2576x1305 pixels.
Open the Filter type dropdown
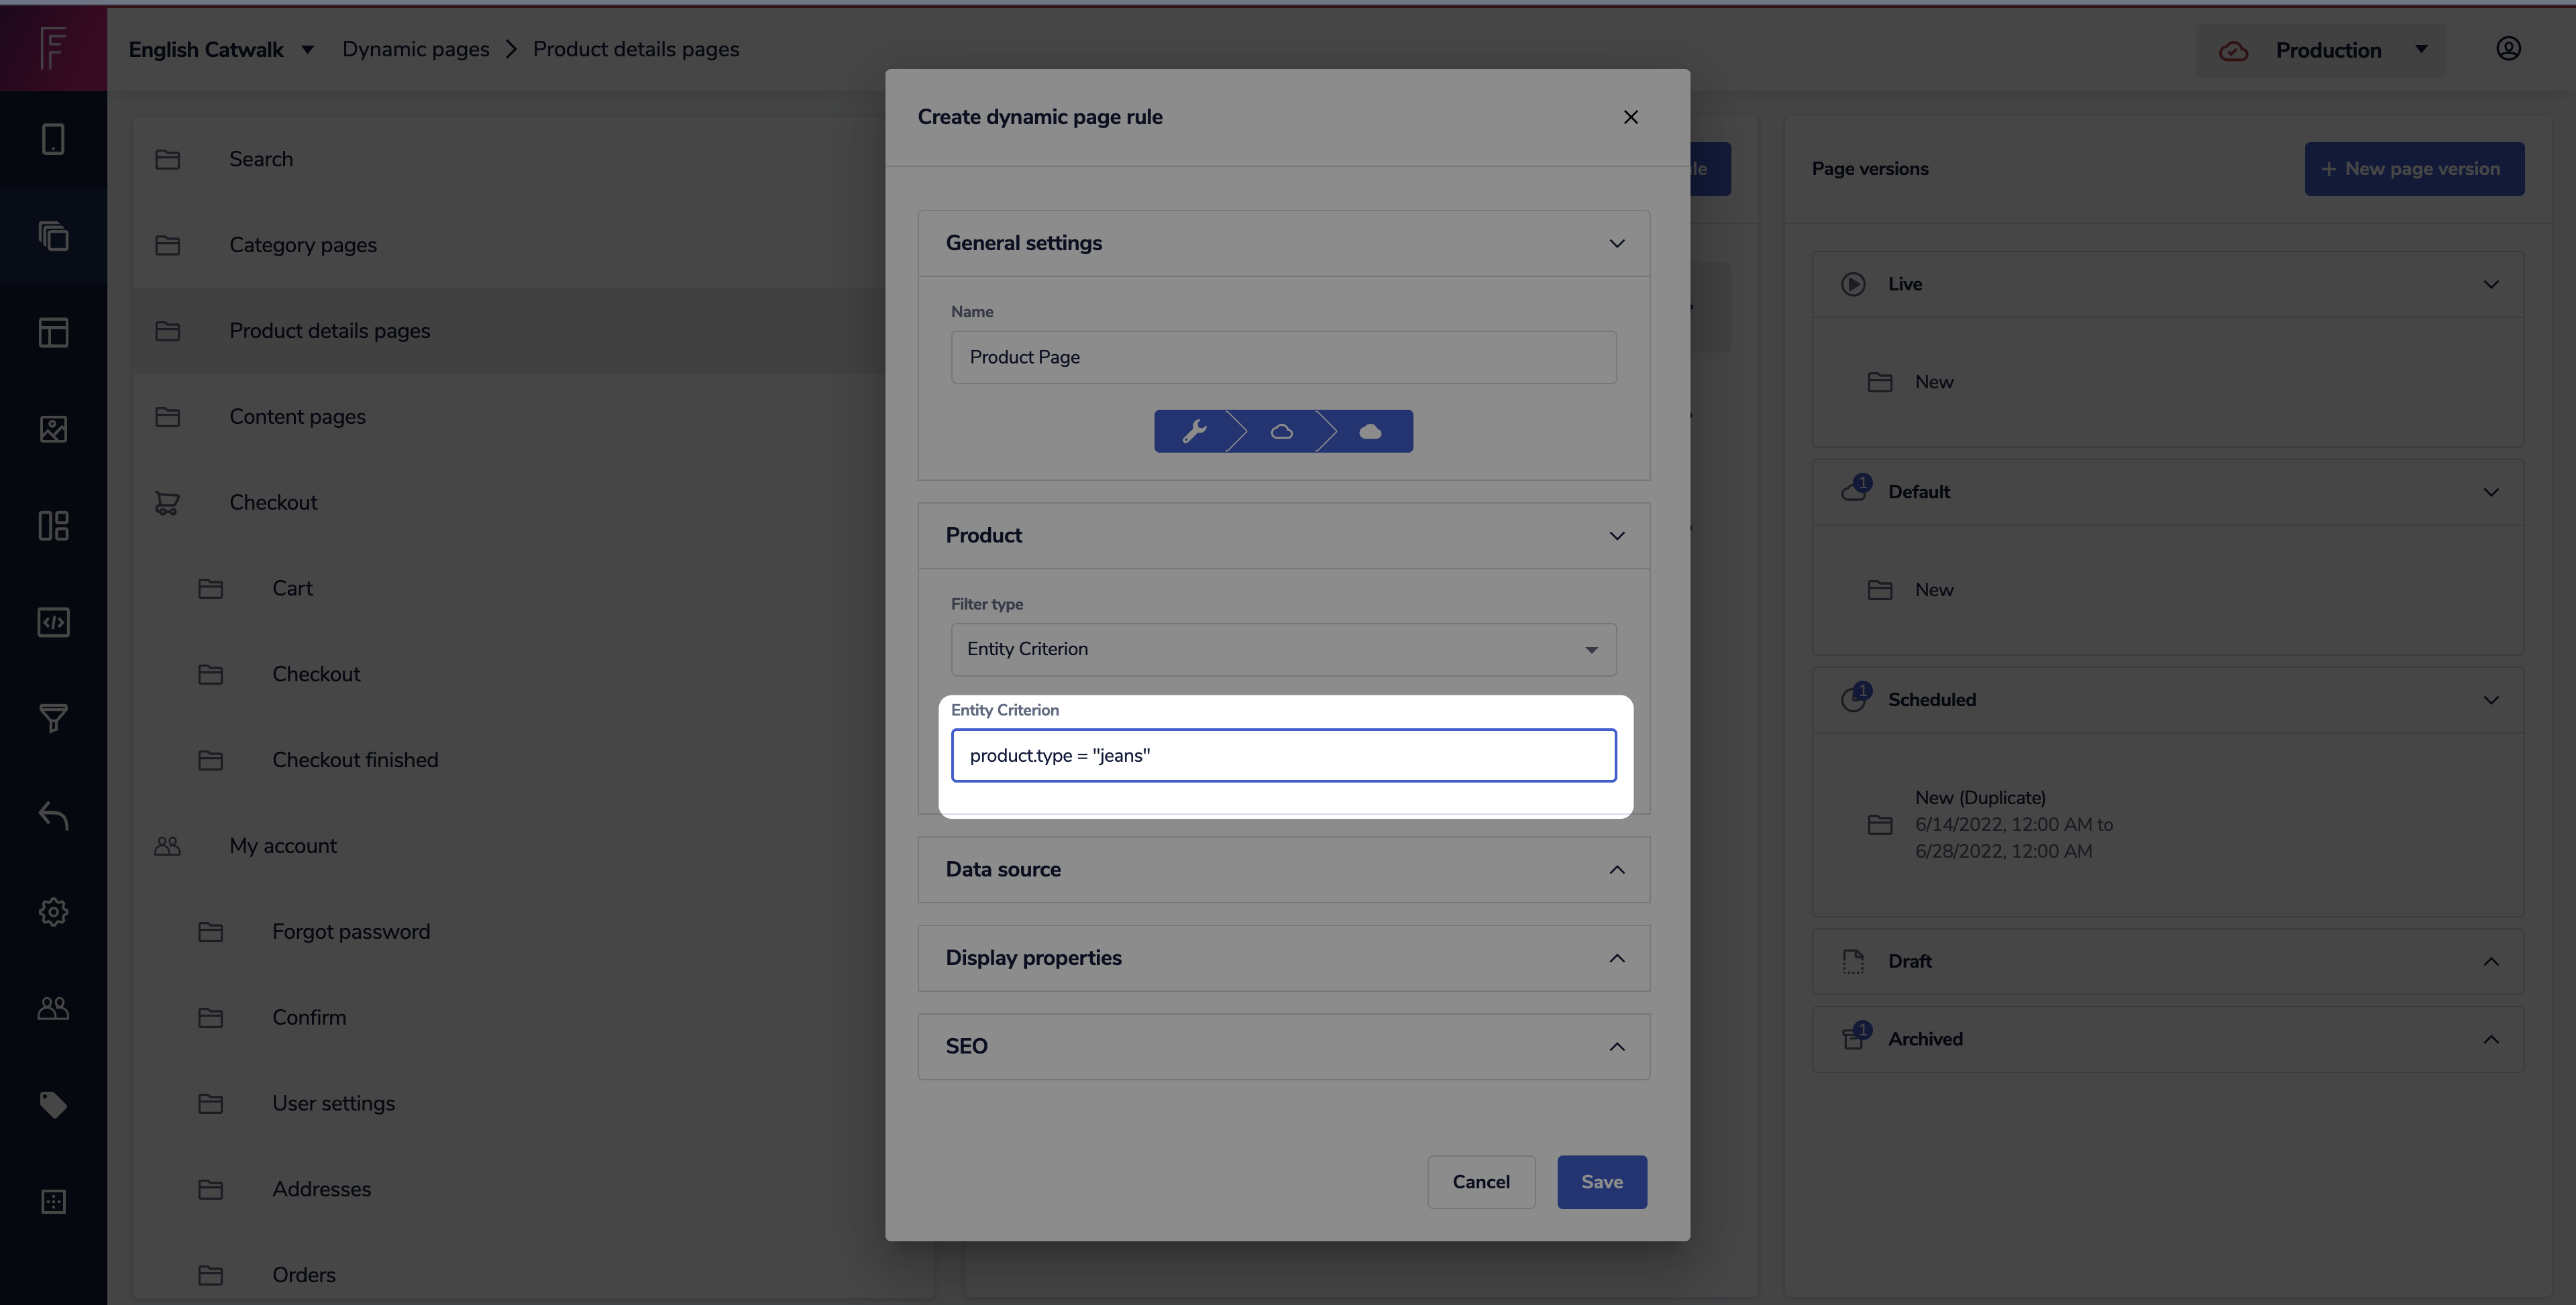coord(1282,649)
